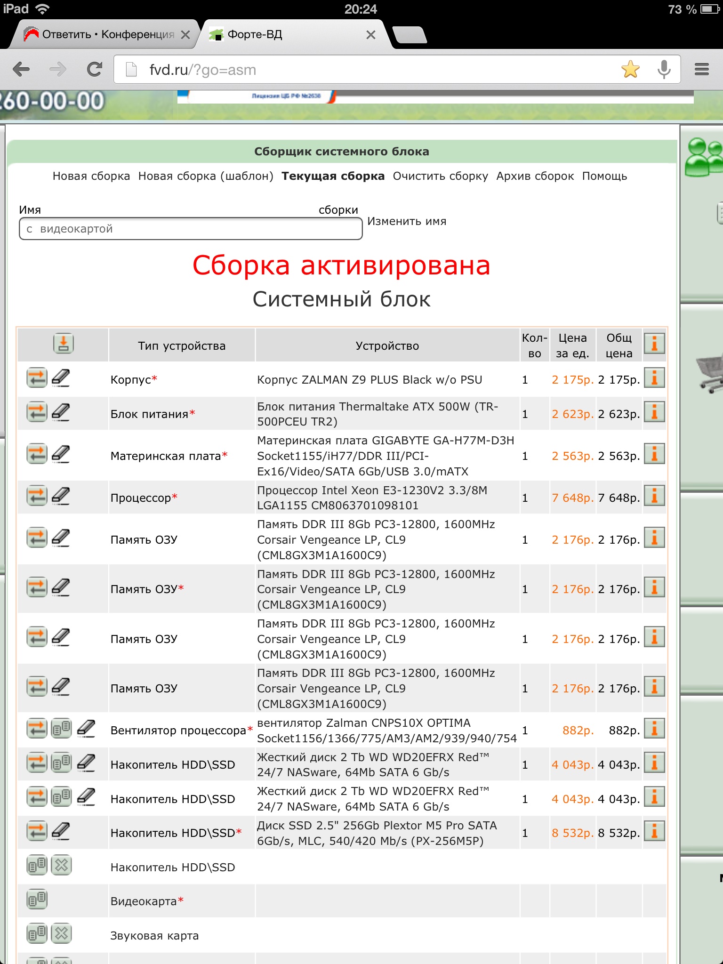Close the Форте-ВД tab
723x964 pixels.
pyautogui.click(x=371, y=35)
